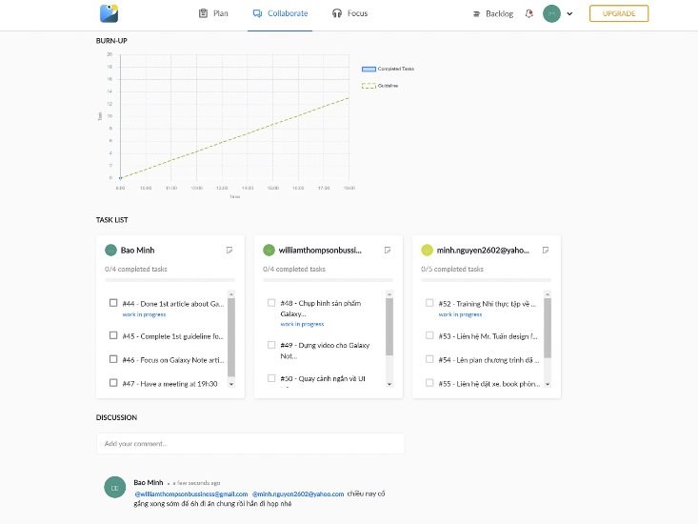Click Bao Minh's avatar in the discussion comment
698x524 pixels.
(x=114, y=486)
